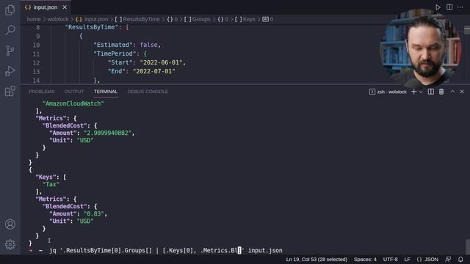Open the Accounts menu icon
This screenshot has height=264, width=470.
[10, 224]
